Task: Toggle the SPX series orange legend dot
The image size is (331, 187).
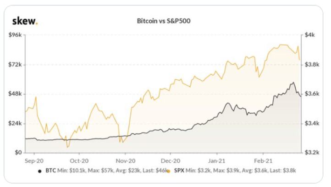Action: (x=168, y=171)
